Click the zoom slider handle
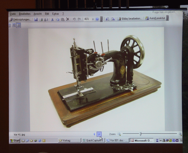This screenshot has height=153, width=188. (x=141, y=134)
